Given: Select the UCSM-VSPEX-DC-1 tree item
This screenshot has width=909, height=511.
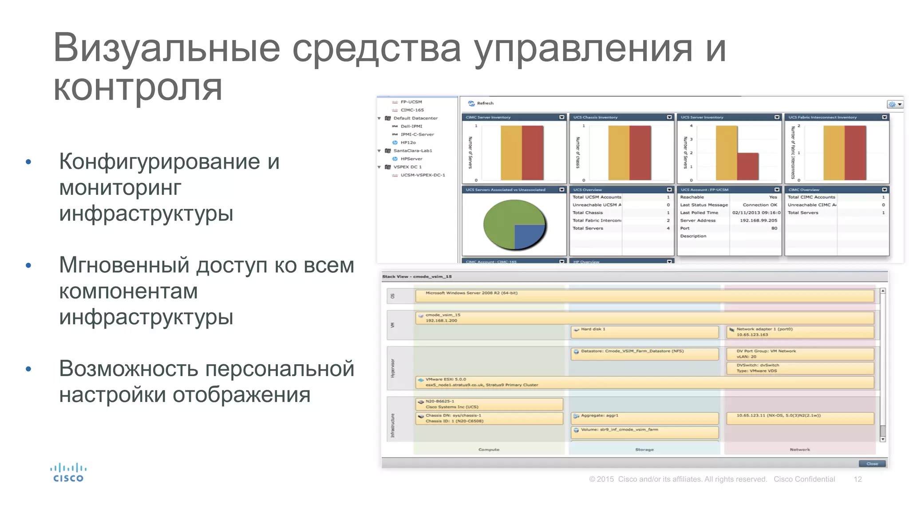Looking at the screenshot, I should pos(423,175).
